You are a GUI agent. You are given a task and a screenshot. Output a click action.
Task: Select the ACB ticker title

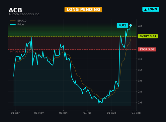pyautogui.click(x=15, y=10)
